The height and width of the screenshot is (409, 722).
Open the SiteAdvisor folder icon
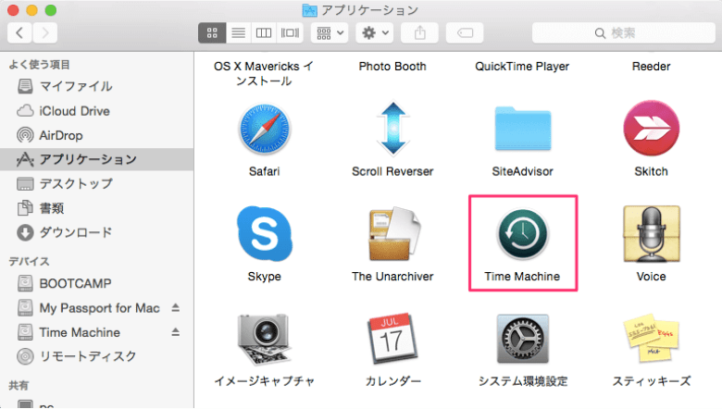(523, 129)
